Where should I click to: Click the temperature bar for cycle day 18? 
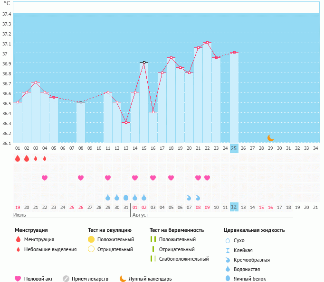click(171, 100)
